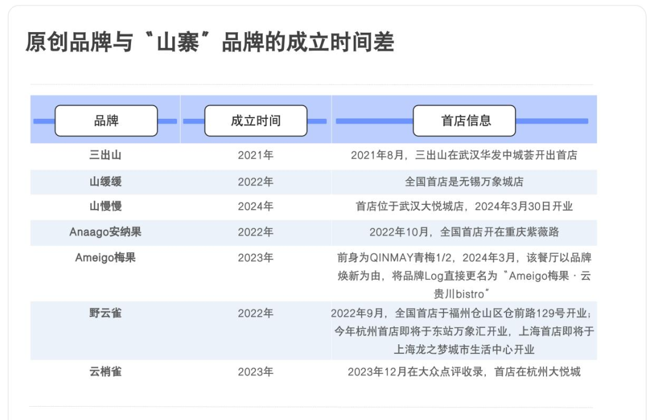This screenshot has height=420, width=652.
Task: Click 2023年 in the 云梢雀 row
Action: click(x=256, y=372)
